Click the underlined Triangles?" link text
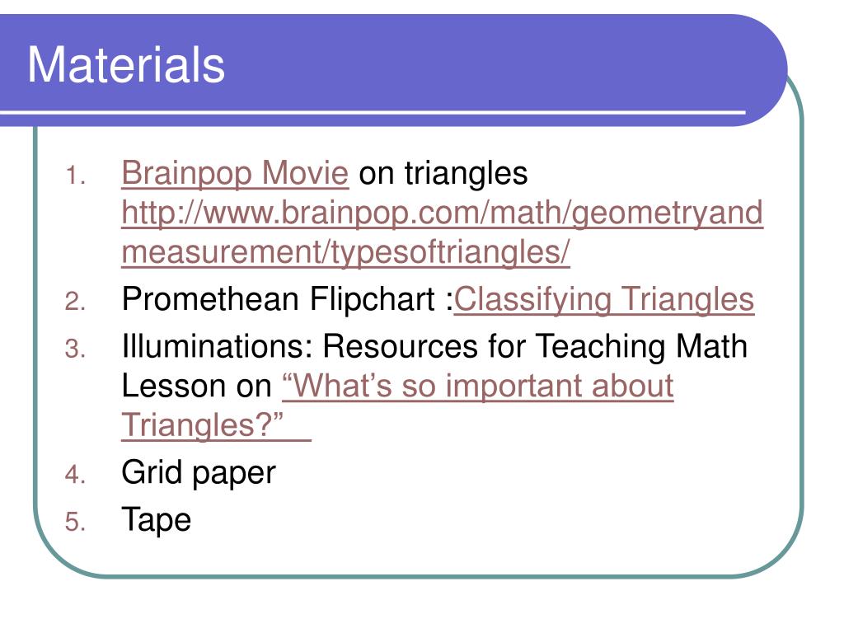 click(217, 425)
